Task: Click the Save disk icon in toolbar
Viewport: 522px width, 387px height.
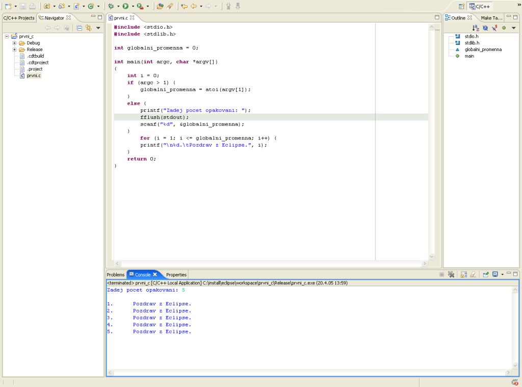Action: click(x=23, y=6)
